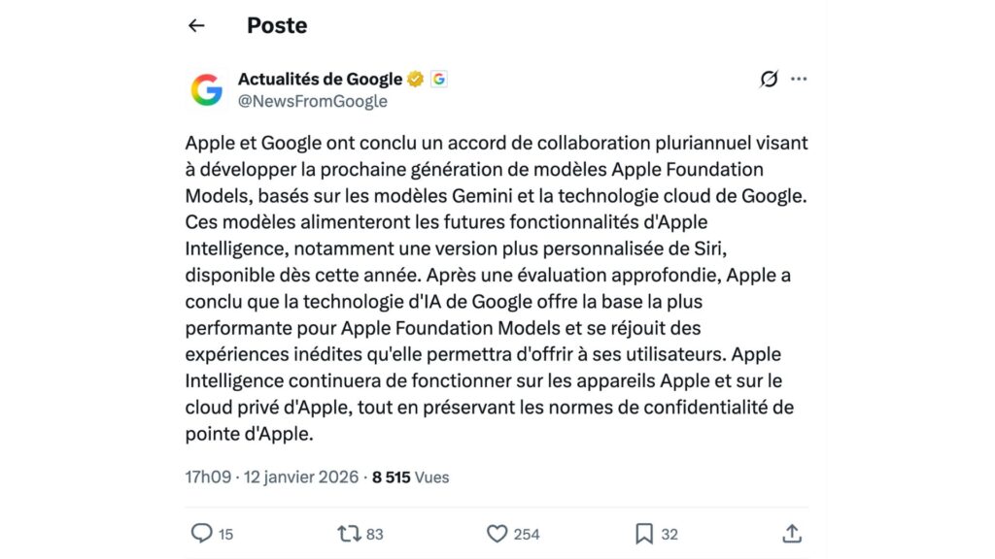
Task: Click the 254 likes count
Action: tap(526, 534)
